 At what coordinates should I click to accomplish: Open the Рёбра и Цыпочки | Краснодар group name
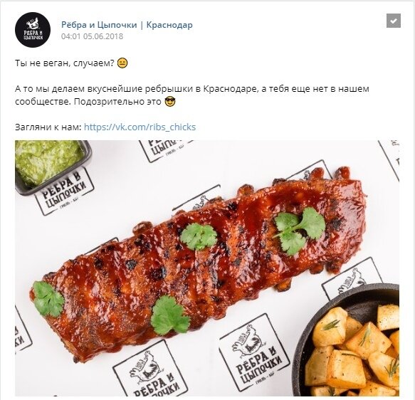tap(127, 25)
